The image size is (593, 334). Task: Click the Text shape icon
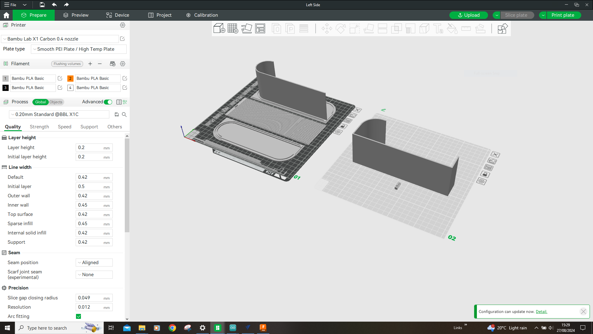[438, 29]
